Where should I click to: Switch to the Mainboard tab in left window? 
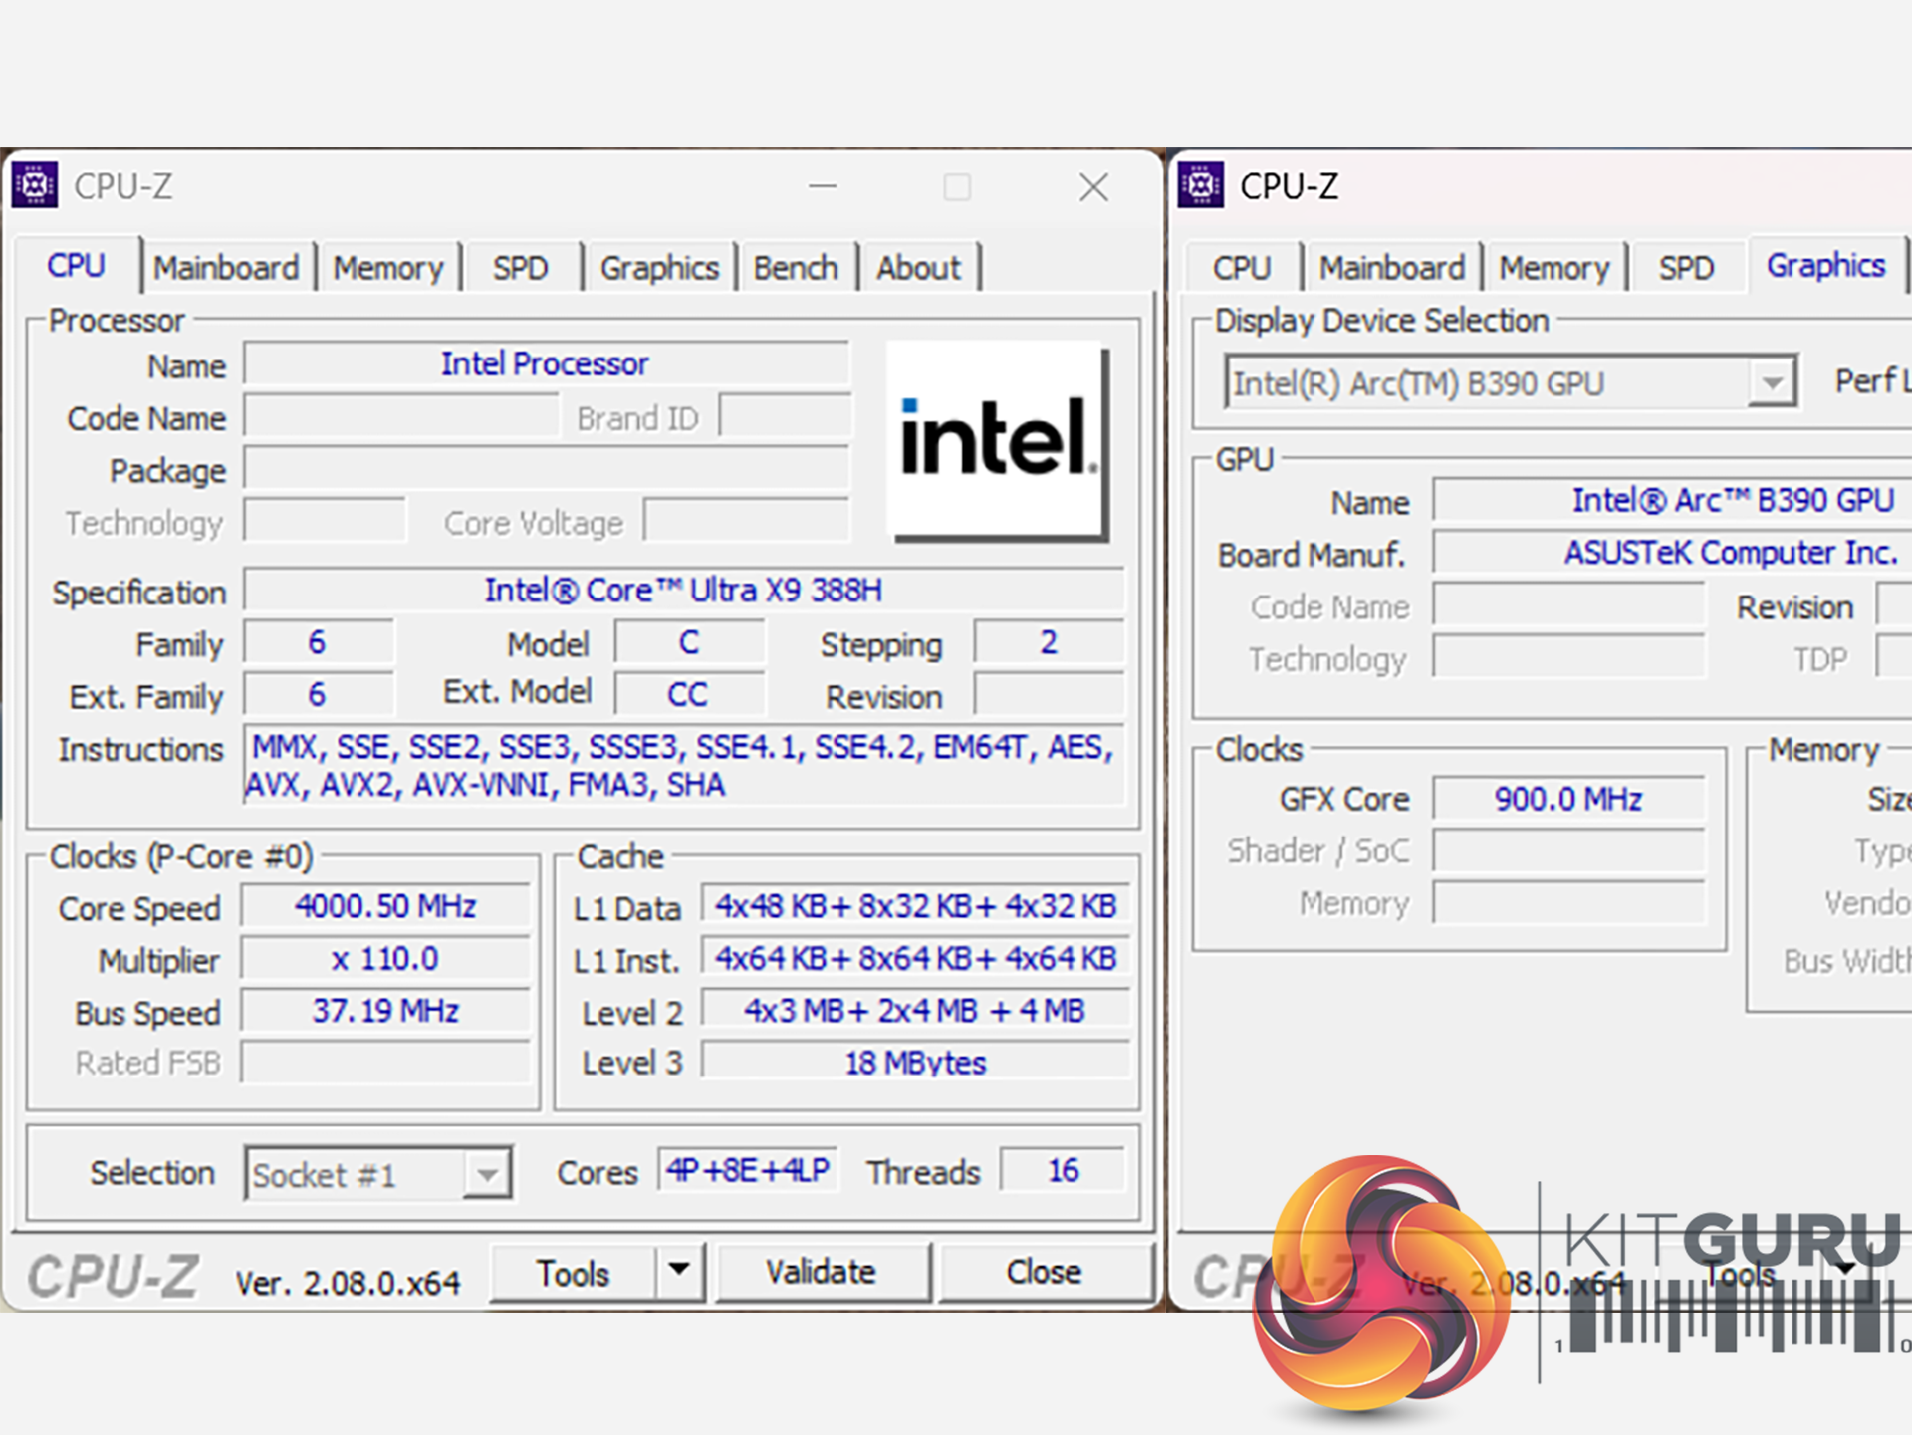pyautogui.click(x=226, y=268)
